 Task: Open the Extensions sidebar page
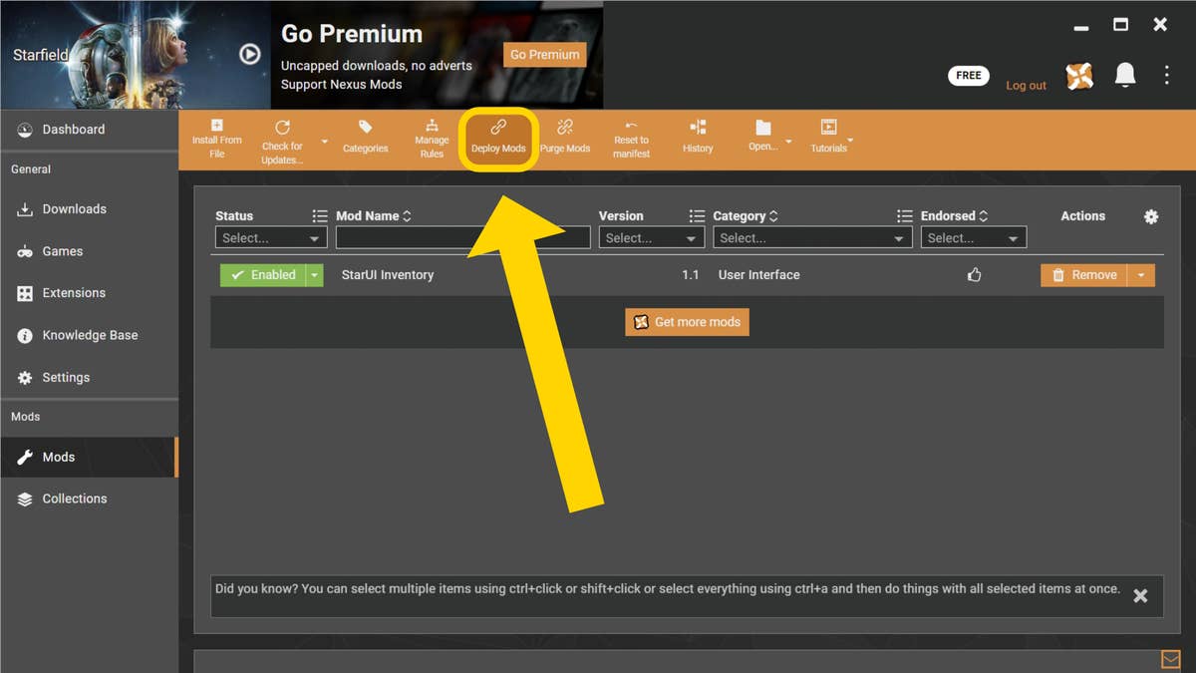[73, 293]
